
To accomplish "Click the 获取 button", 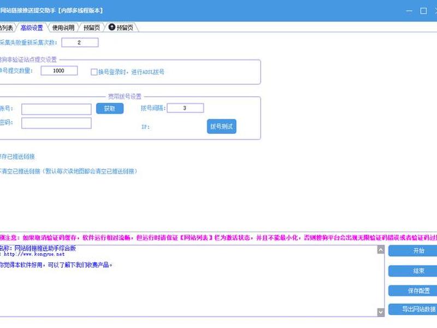I will pos(110,108).
